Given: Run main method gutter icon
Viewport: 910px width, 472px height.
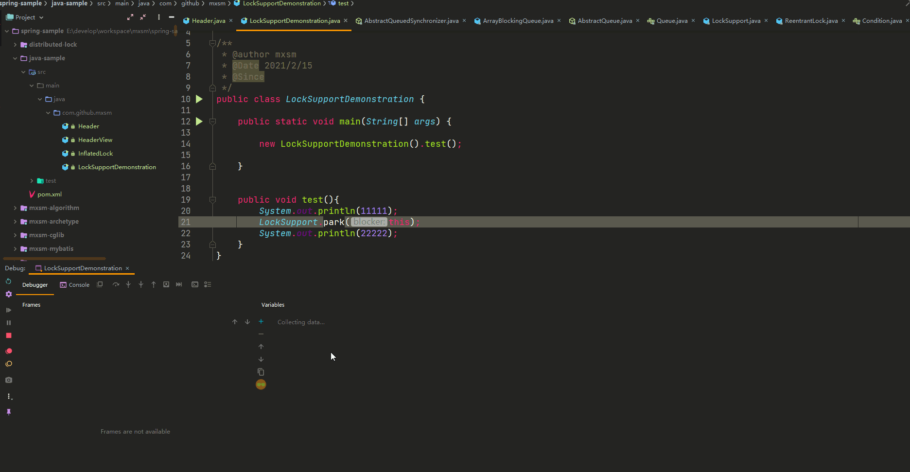Looking at the screenshot, I should (x=199, y=122).
